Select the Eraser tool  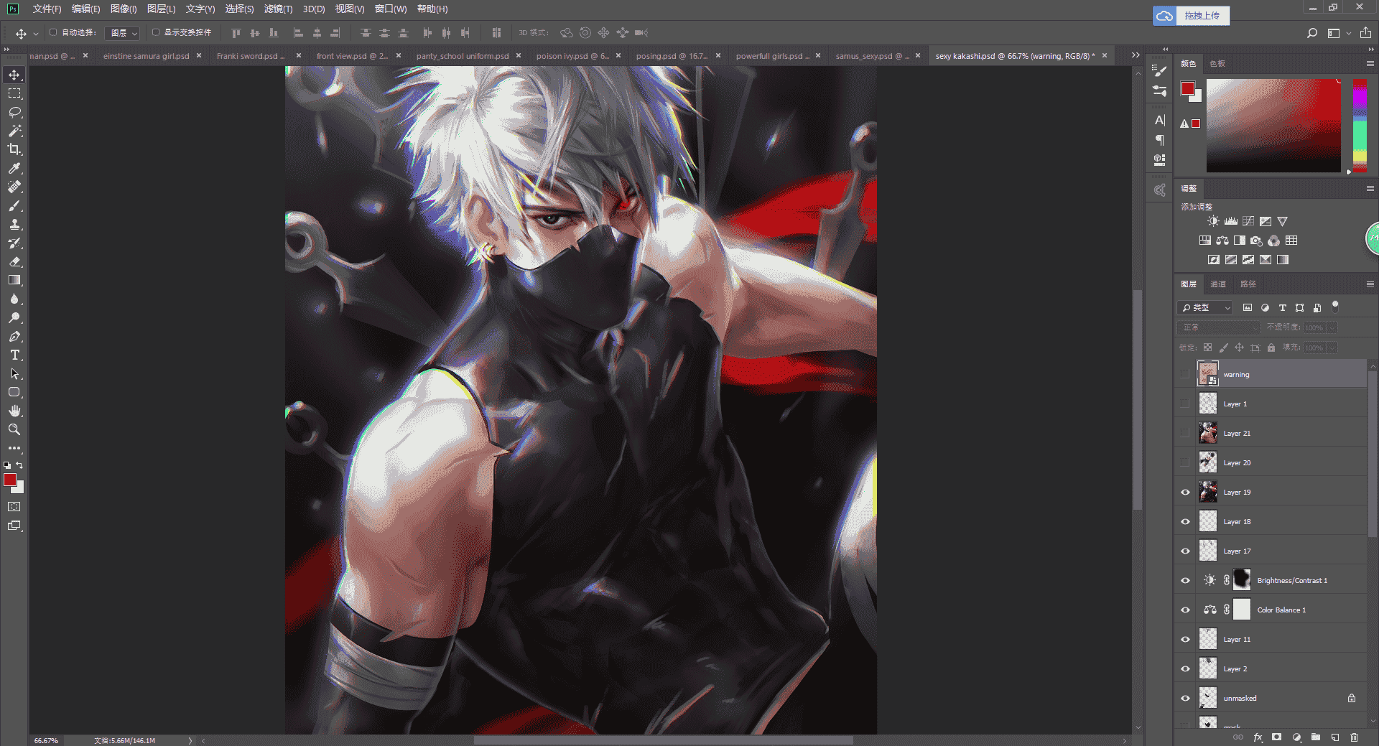[x=14, y=261]
